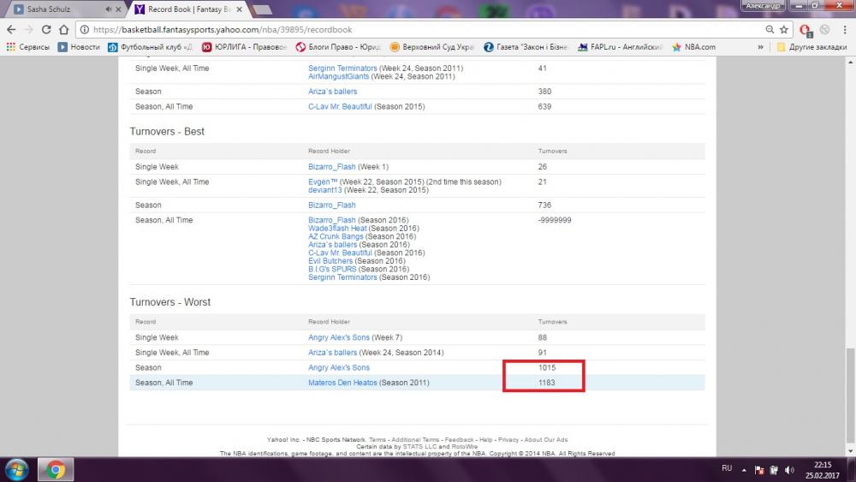Open Materos Den Heatos team link
Viewport: 856px width, 482px height.
342,383
